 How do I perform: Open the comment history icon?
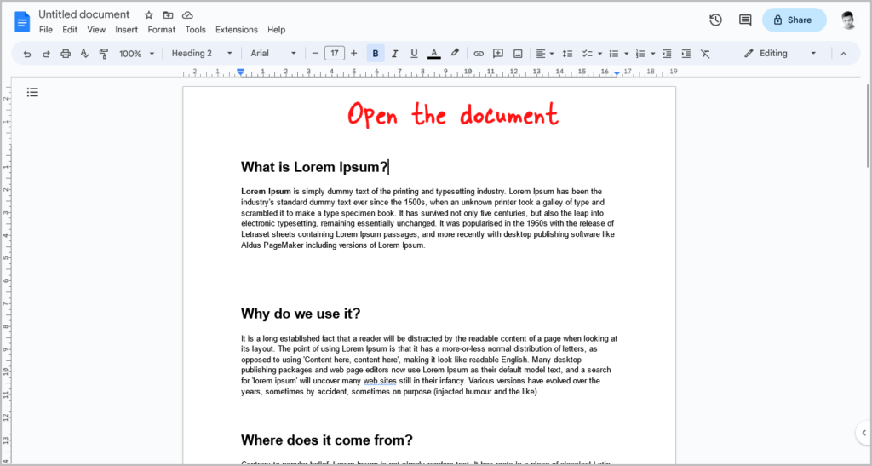745,20
